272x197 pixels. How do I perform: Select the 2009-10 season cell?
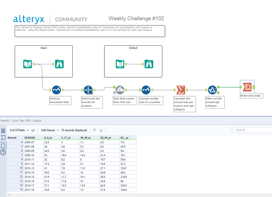(33, 155)
